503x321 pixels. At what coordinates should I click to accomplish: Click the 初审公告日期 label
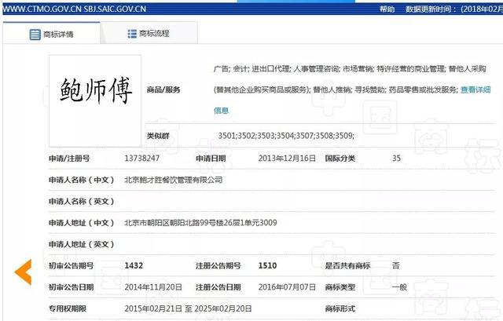pos(72,287)
